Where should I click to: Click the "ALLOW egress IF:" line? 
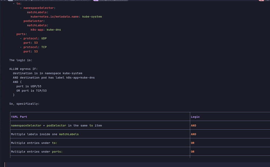[23, 69]
